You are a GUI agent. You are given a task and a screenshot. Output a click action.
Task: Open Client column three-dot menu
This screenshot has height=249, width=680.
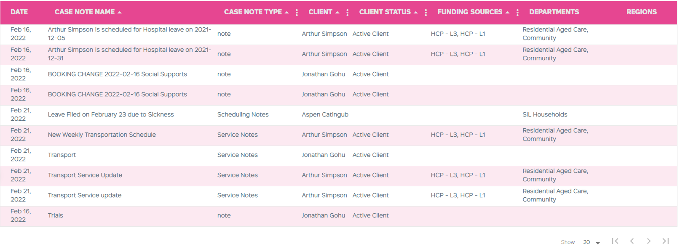point(348,13)
